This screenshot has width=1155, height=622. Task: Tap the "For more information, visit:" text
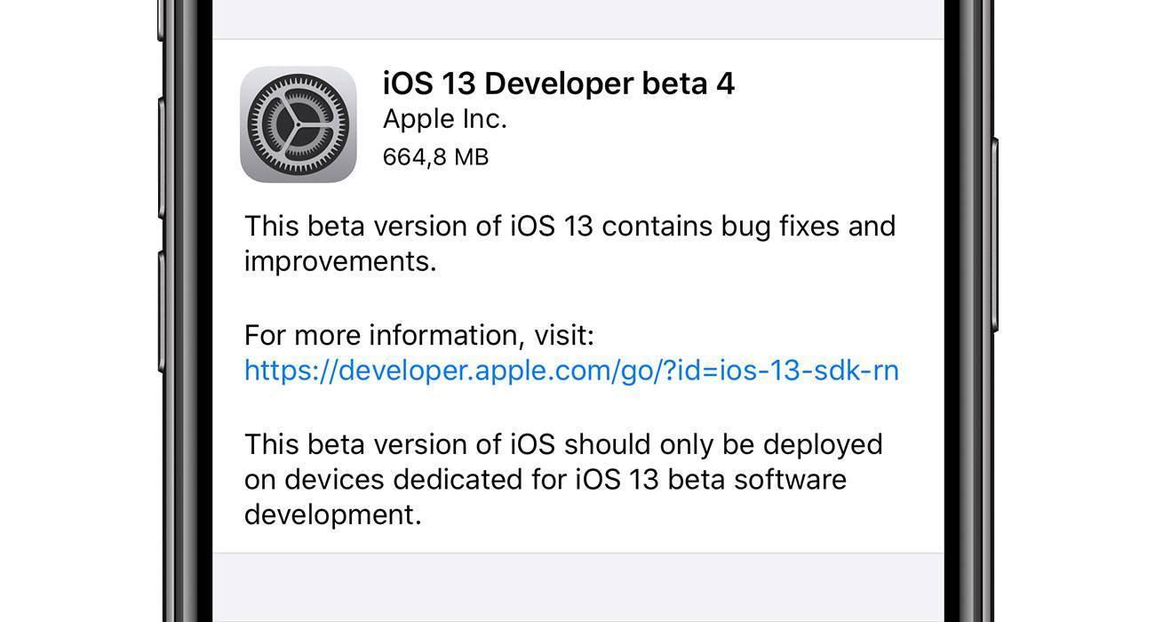click(x=419, y=335)
